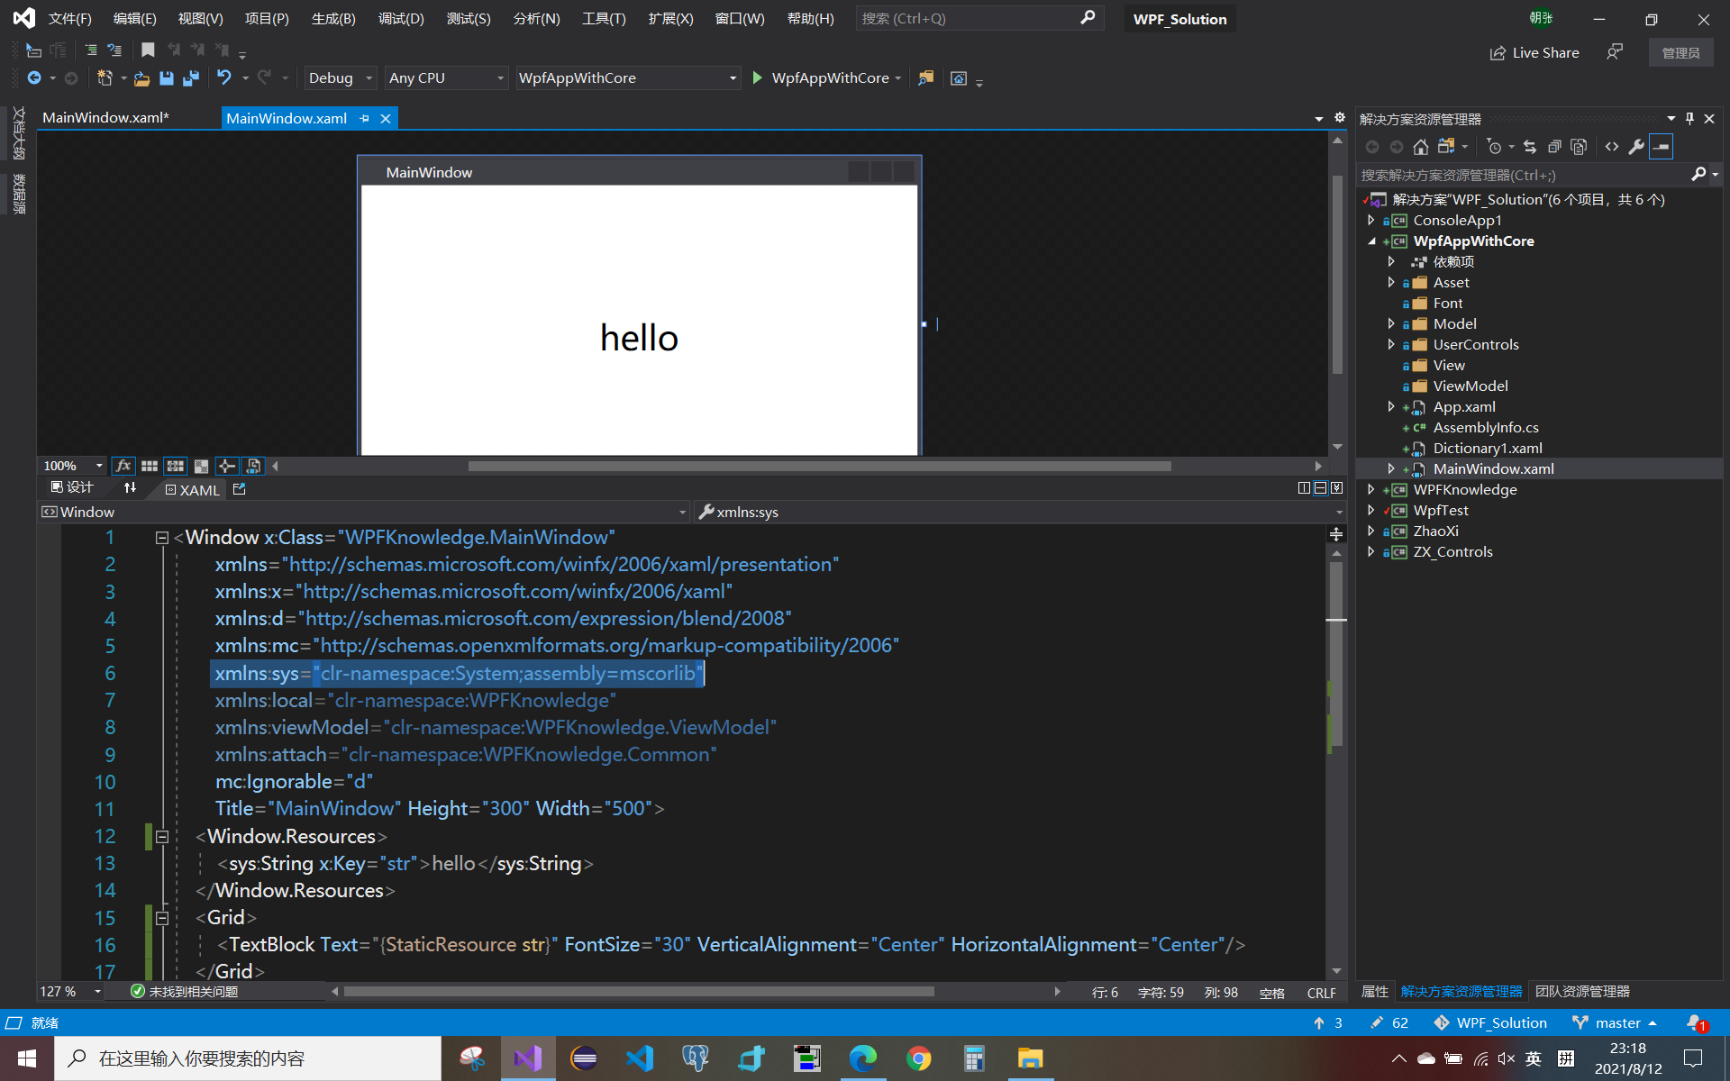
Task: Swap the design and XAML panes
Action: click(x=130, y=487)
